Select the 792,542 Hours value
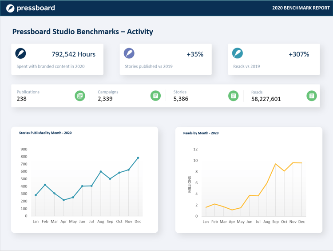 tap(73, 54)
